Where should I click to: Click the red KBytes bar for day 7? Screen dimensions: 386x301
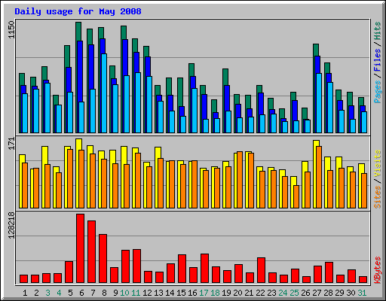tap(91, 252)
